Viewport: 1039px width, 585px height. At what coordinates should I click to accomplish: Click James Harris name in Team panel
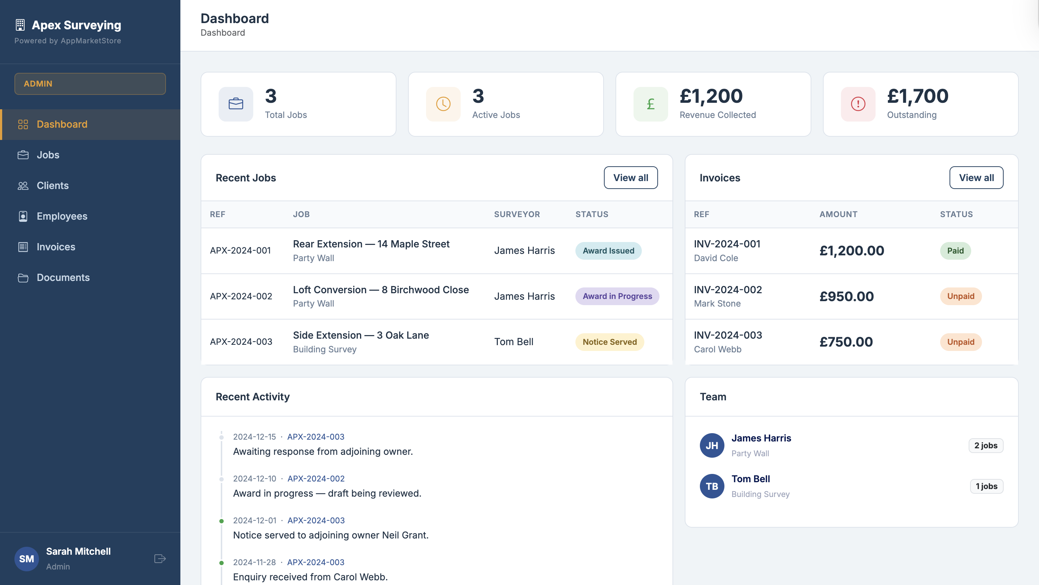(761, 438)
